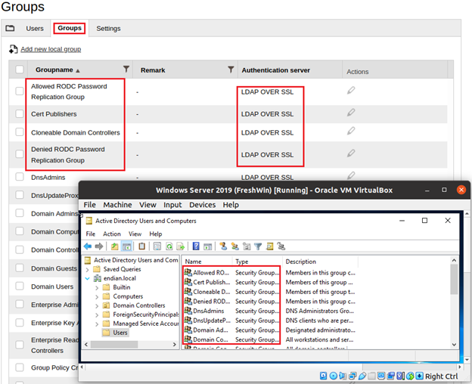Click the Add to group icon in toolbar
Viewport: 472px width, 384px height.
281,246
